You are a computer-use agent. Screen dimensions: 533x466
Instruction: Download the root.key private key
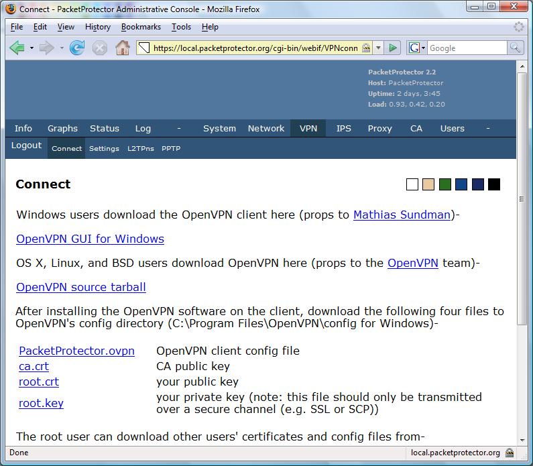(41, 403)
